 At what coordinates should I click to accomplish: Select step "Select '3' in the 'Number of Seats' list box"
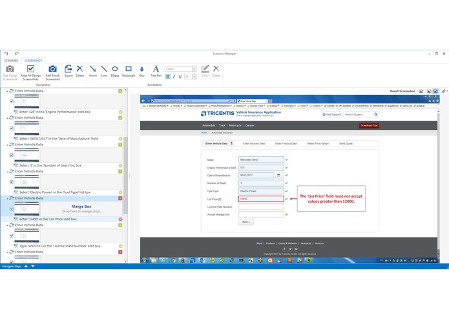(x=50, y=166)
